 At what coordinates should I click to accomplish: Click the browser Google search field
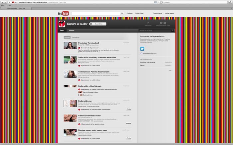(x=194, y=2)
